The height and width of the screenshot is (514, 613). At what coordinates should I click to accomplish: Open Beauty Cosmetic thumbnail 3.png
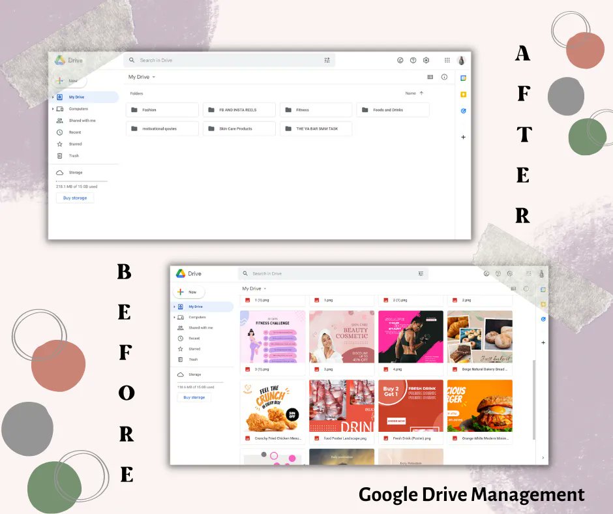click(342, 337)
